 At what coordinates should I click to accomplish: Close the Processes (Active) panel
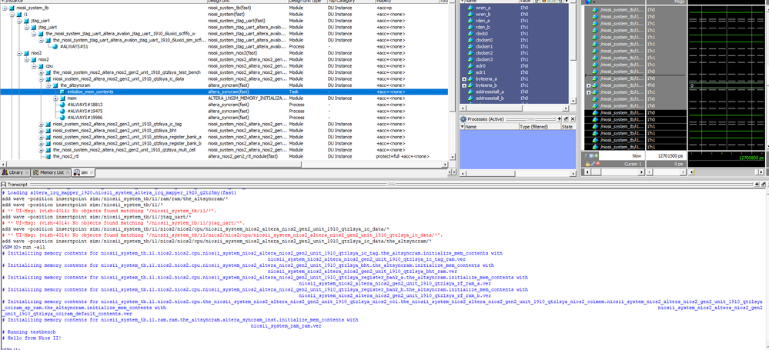click(x=571, y=119)
